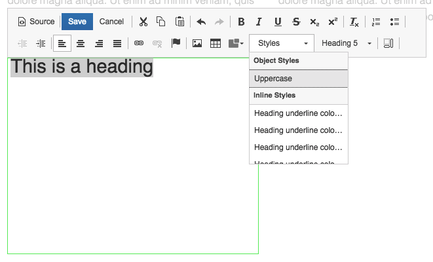Align text left
The image size is (433, 262).
pyautogui.click(x=62, y=43)
